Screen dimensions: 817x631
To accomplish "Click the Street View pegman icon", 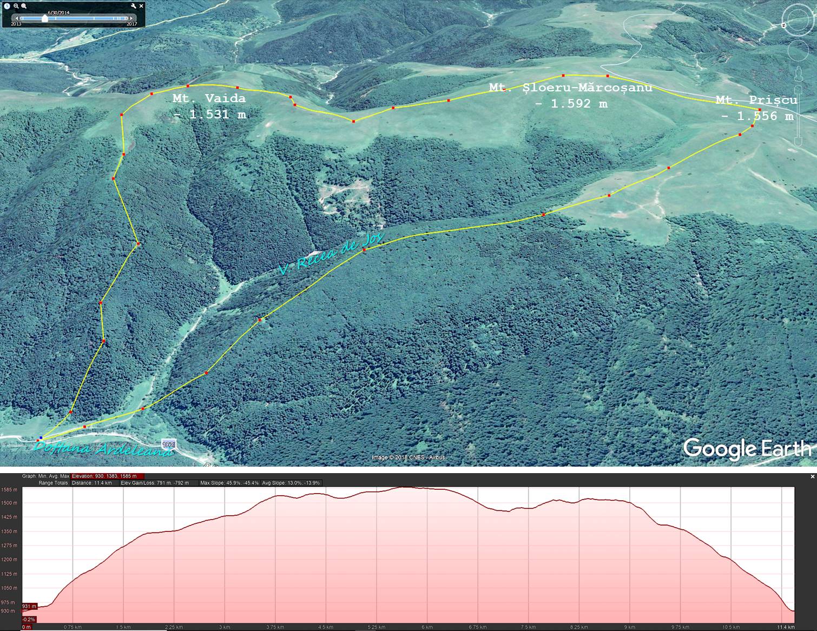I will click(x=798, y=74).
